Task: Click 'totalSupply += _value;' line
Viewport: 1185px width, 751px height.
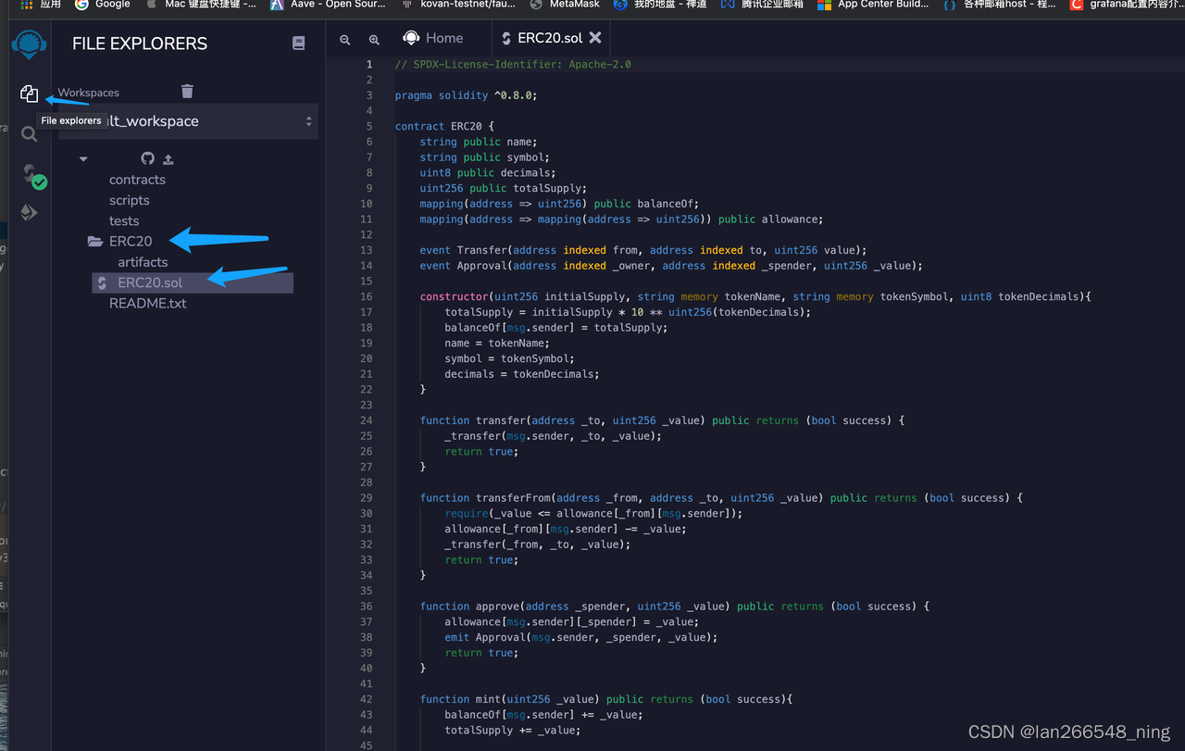Action: click(x=513, y=730)
